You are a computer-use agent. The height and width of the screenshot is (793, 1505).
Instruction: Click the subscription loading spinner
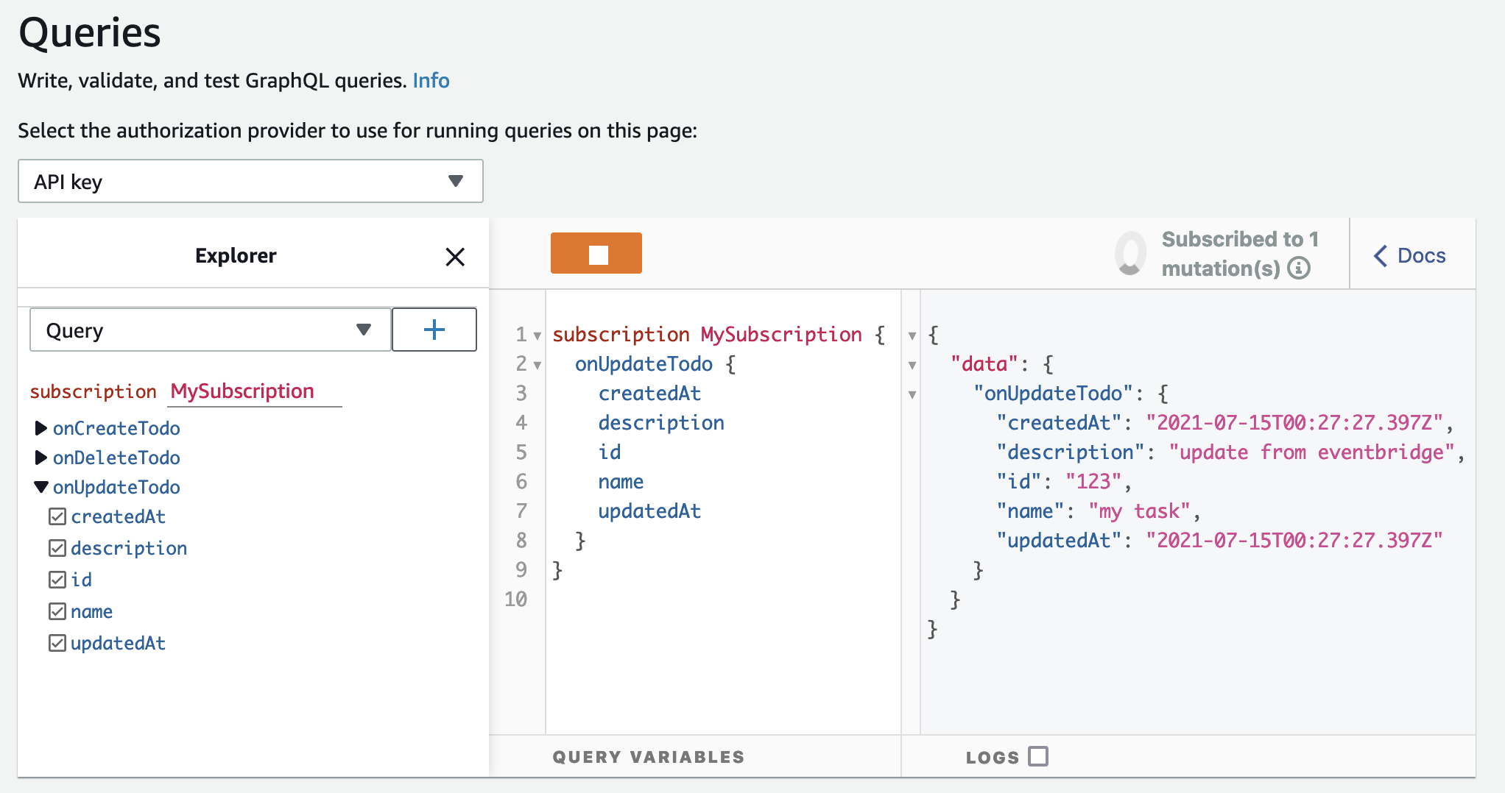click(x=1130, y=253)
